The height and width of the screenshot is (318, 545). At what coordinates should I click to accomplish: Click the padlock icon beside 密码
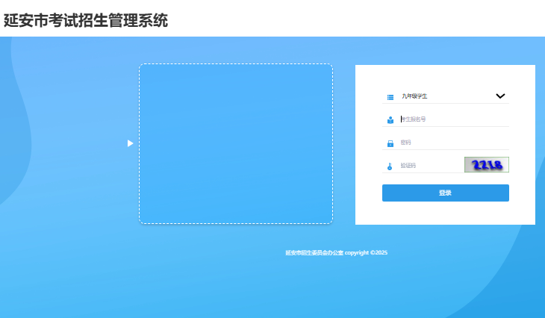pyautogui.click(x=390, y=143)
